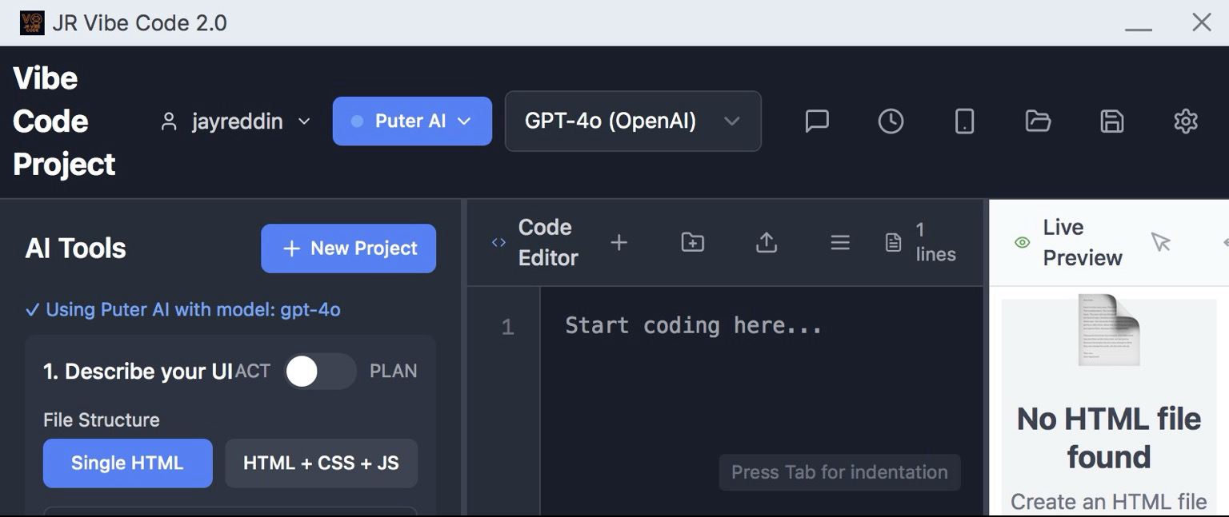Open the chat bubble icon in header

817,121
